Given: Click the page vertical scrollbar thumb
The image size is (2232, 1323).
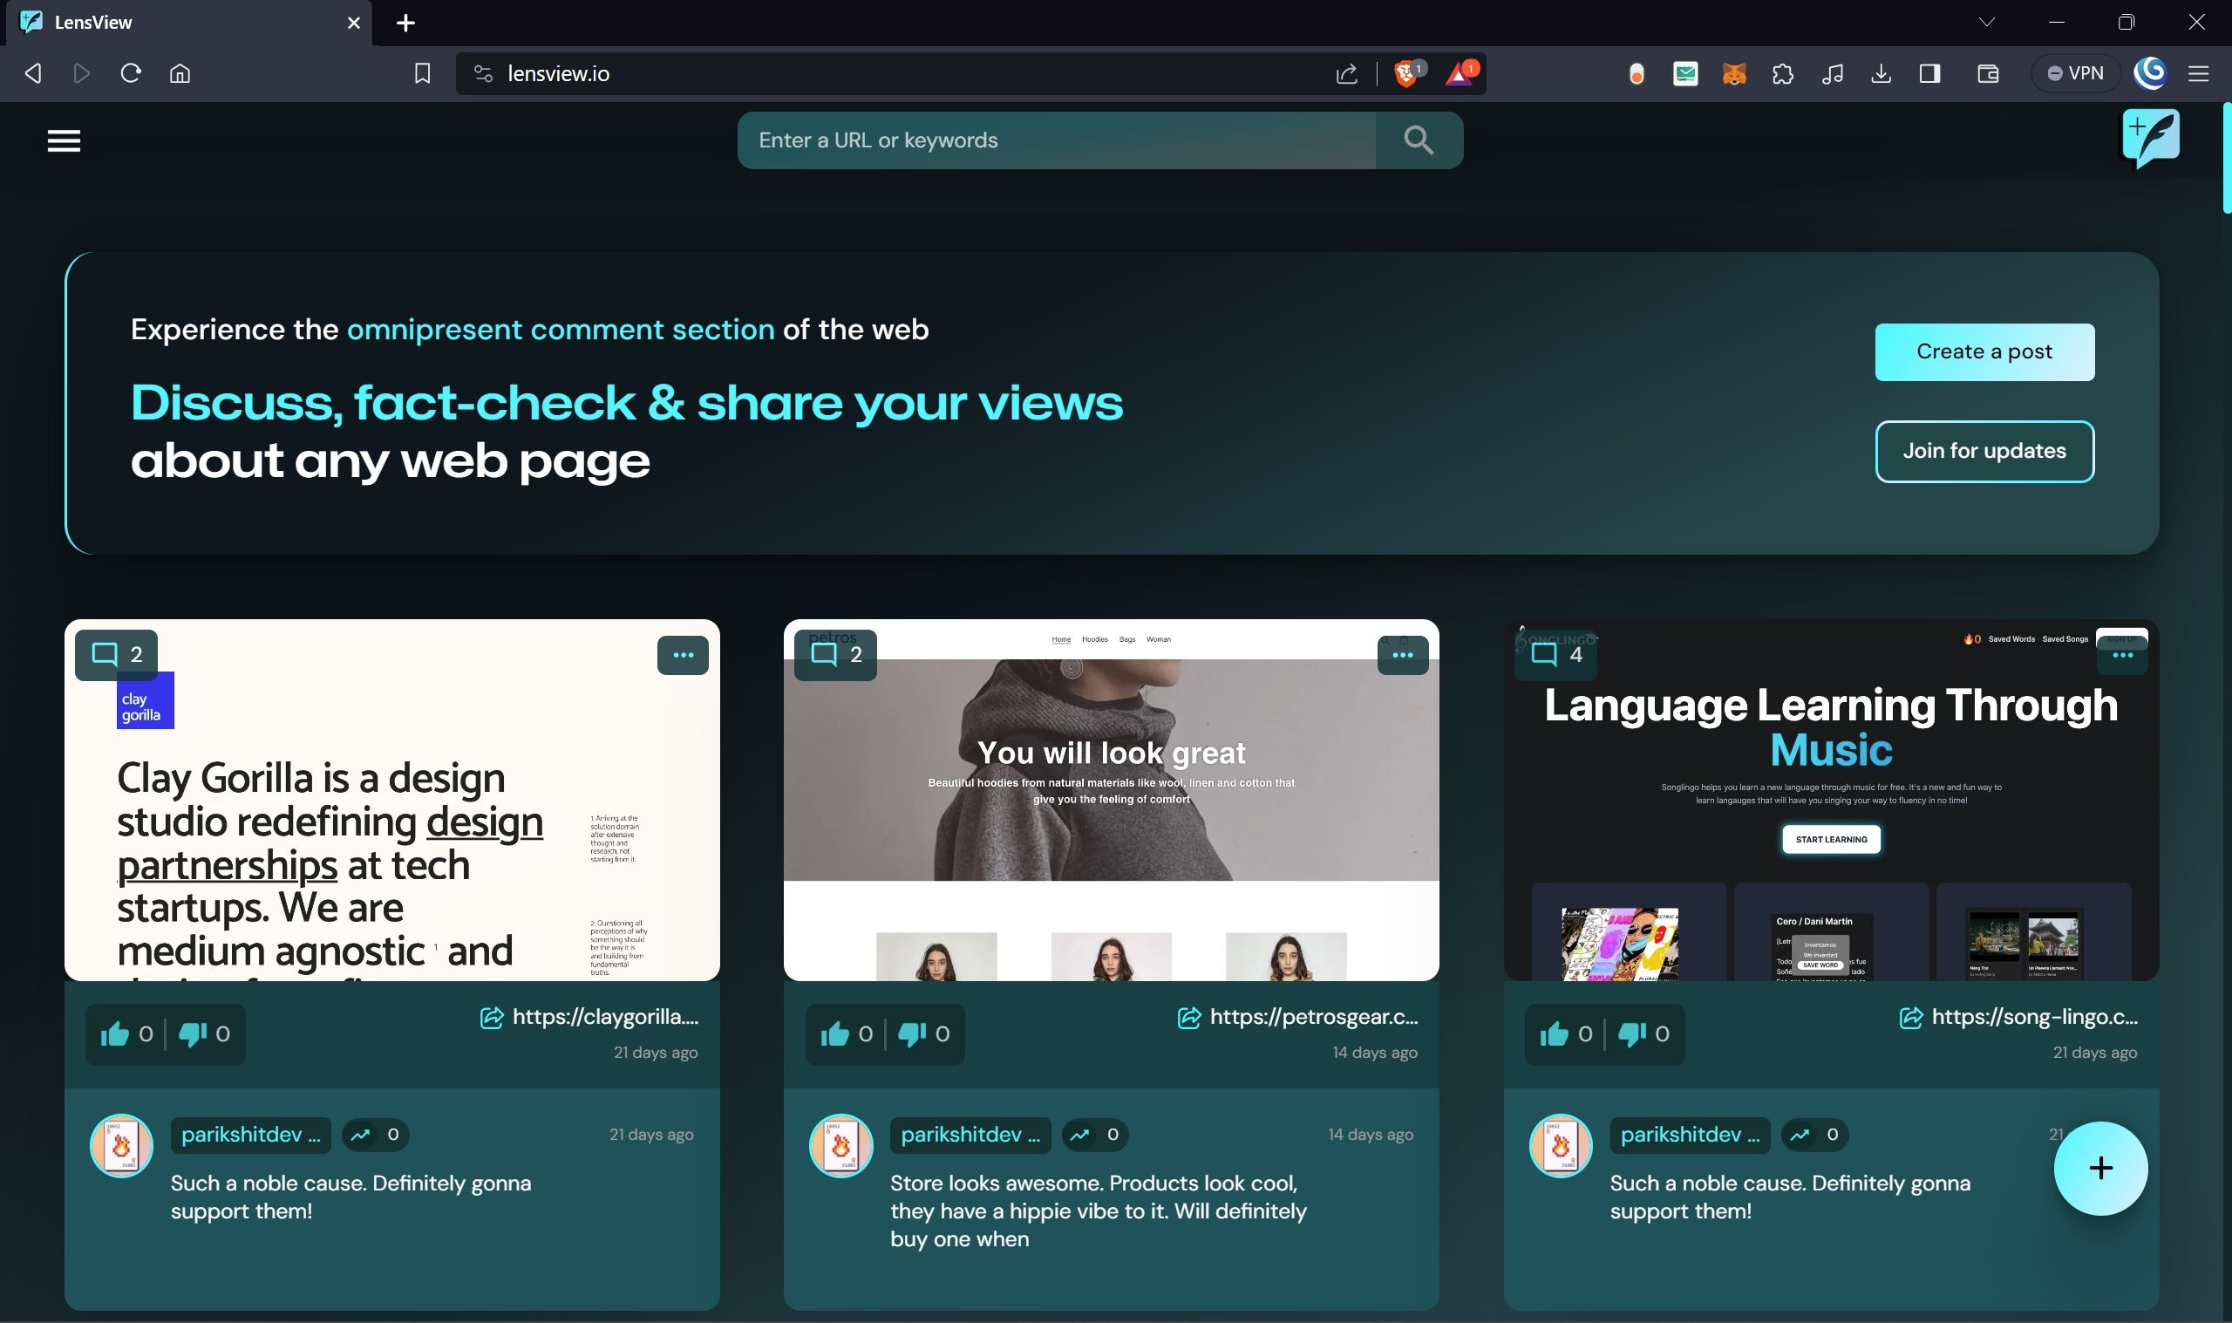Looking at the screenshot, I should pyautogui.click(x=2228, y=159).
